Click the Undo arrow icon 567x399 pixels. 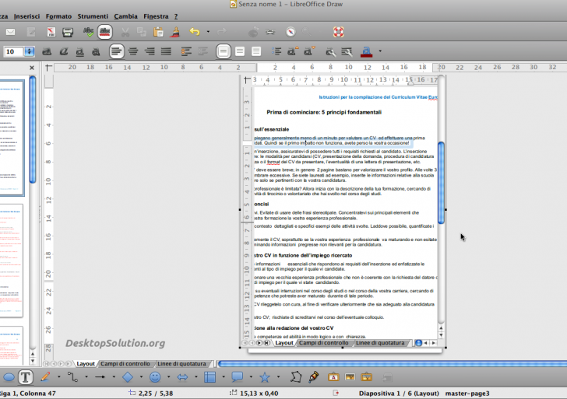(195, 32)
